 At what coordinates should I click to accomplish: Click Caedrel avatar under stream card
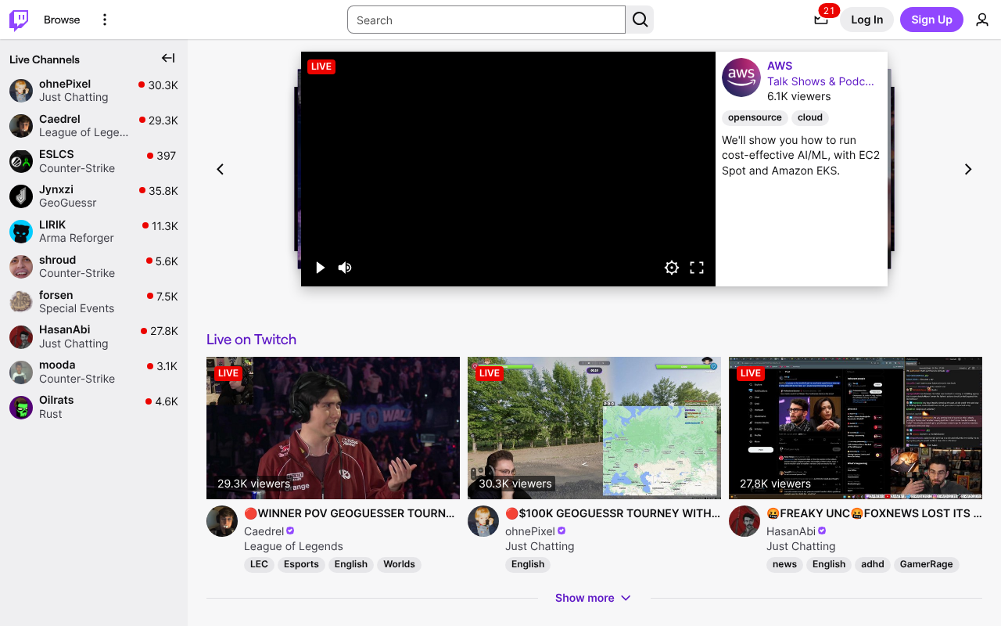click(222, 521)
